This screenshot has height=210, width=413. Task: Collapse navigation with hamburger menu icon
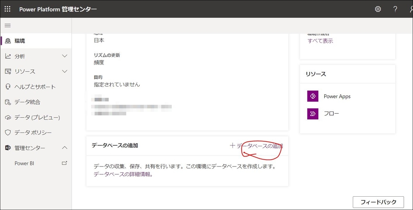click(x=7, y=25)
